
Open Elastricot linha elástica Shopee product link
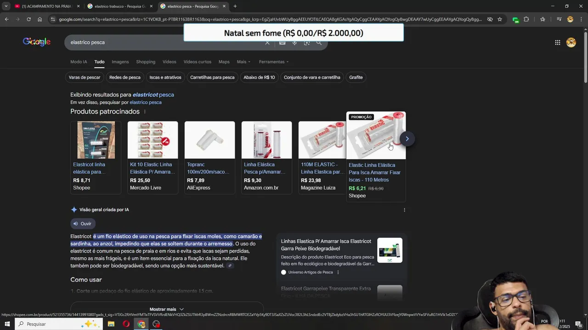(89, 168)
